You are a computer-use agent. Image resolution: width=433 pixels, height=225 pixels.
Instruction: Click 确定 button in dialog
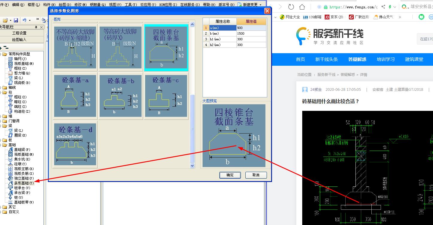click(x=230, y=175)
